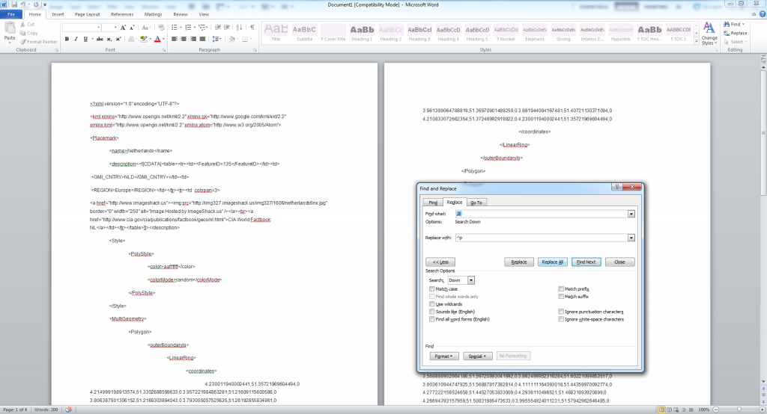The width and height of the screenshot is (767, 414).
Task: Click the Increase Indent icon
Action: 226,28
